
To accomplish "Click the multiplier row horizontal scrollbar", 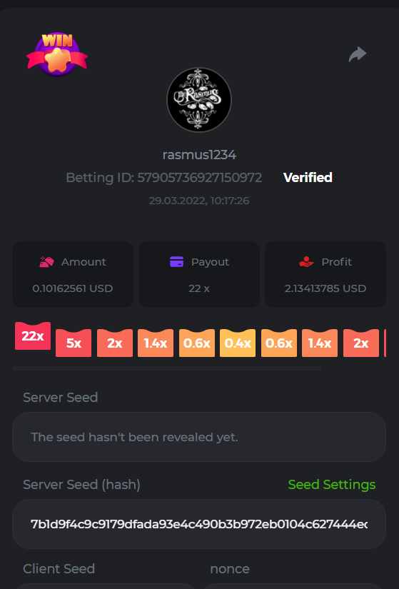I will coord(167,368).
